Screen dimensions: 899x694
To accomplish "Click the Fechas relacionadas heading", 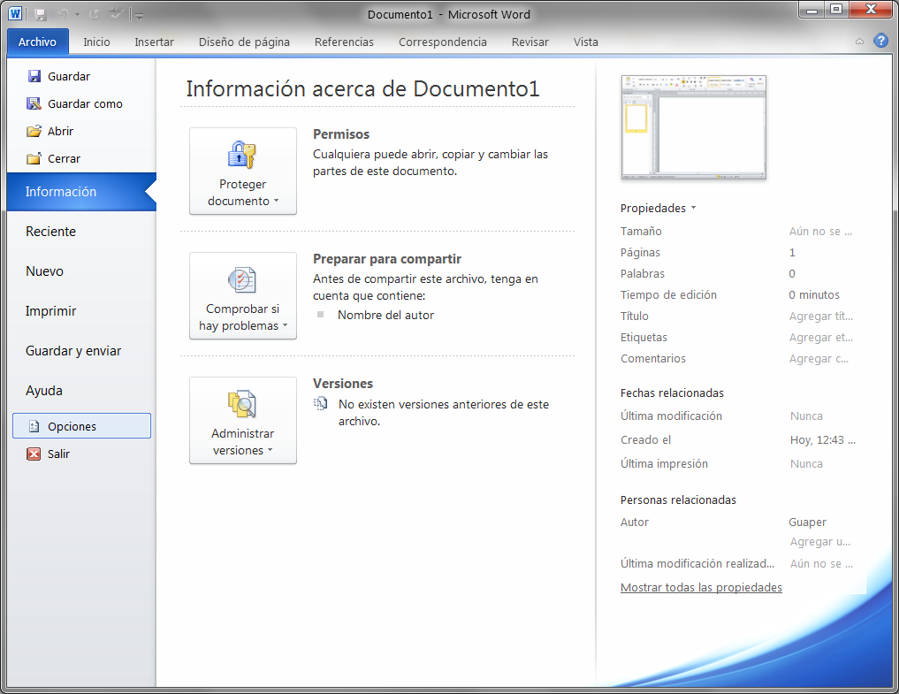I will click(x=672, y=393).
